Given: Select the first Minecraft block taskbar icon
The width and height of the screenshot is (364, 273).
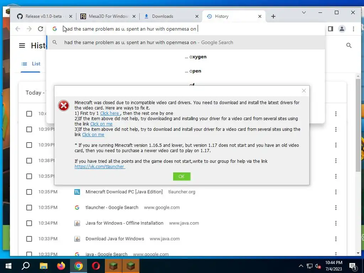Looking at the screenshot, I should (x=113, y=266).
